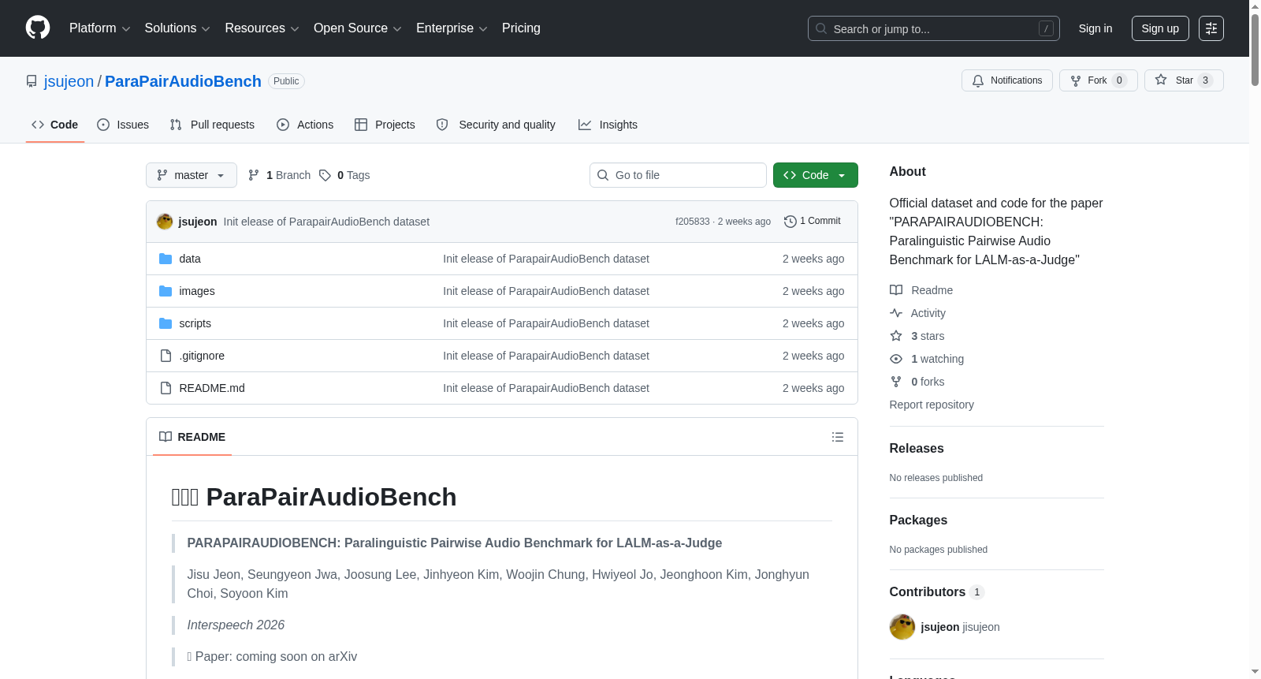Click the bell icon on Notifications

978,80
